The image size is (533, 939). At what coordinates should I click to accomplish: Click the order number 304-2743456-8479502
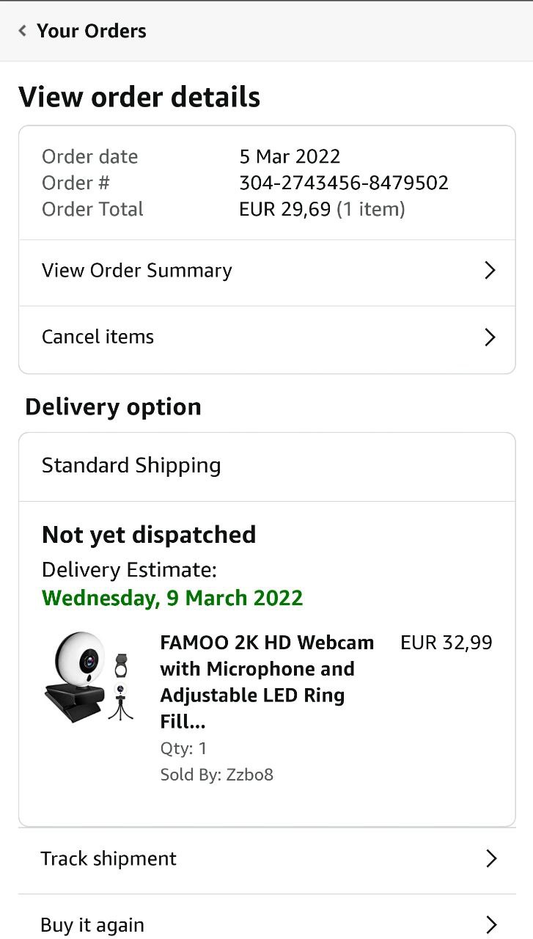click(x=344, y=183)
